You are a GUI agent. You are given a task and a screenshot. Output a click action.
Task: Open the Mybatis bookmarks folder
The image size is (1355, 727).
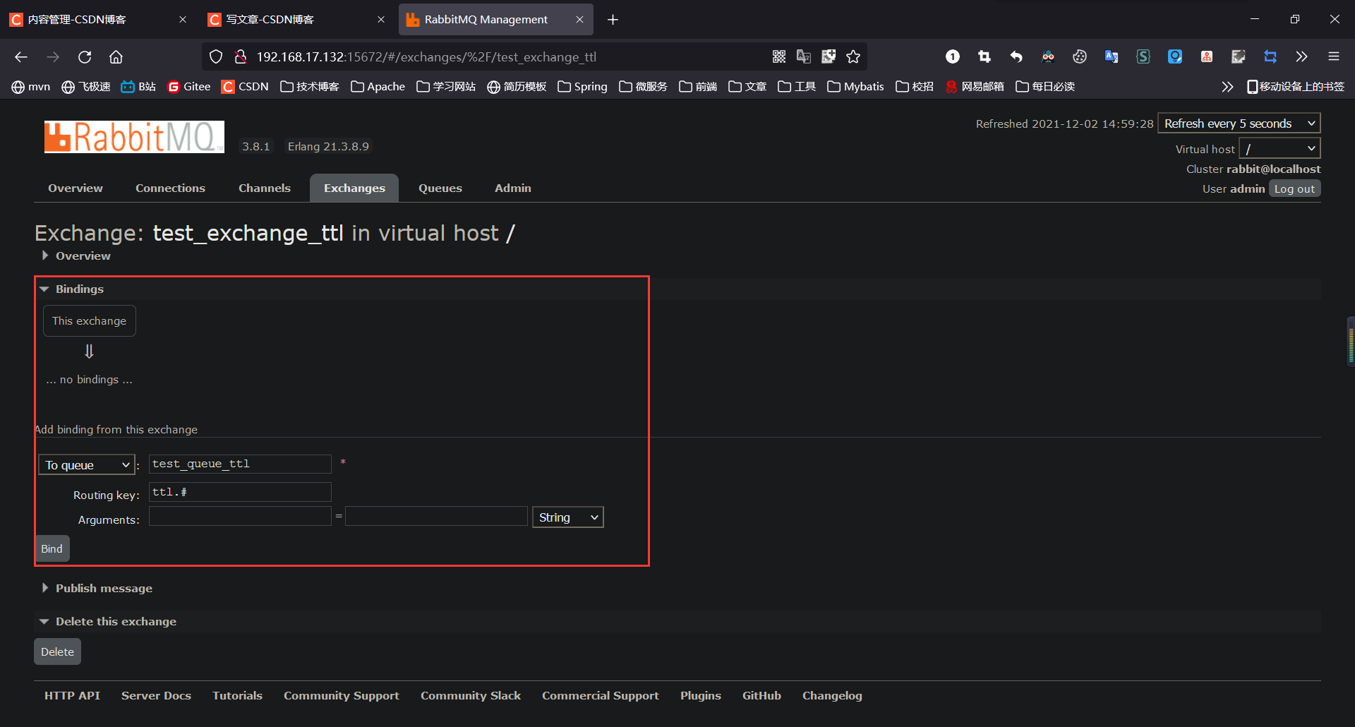(855, 87)
